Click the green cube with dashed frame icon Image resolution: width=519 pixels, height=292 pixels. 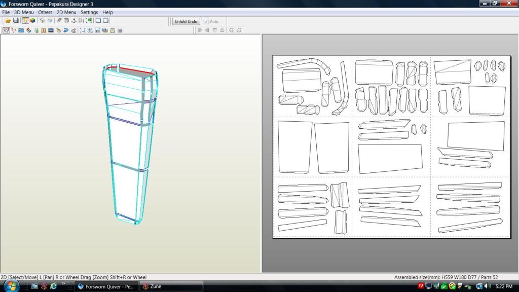(89, 20)
